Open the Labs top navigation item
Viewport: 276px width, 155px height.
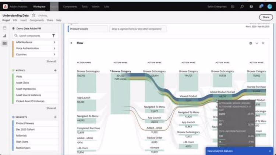click(x=106, y=7)
